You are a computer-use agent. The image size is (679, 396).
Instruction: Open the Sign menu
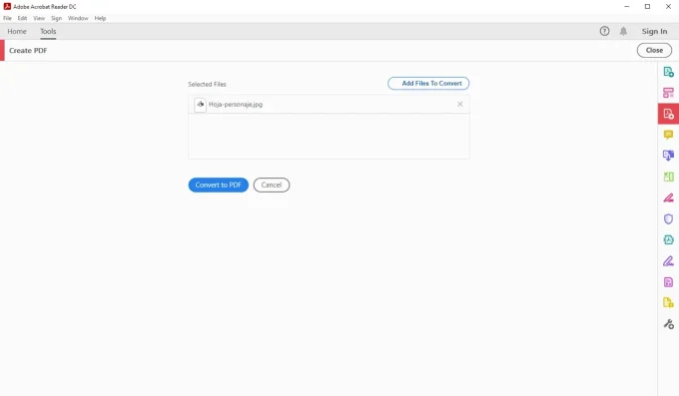(x=56, y=18)
